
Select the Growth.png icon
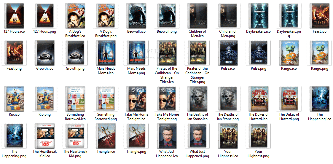coord(75,53)
